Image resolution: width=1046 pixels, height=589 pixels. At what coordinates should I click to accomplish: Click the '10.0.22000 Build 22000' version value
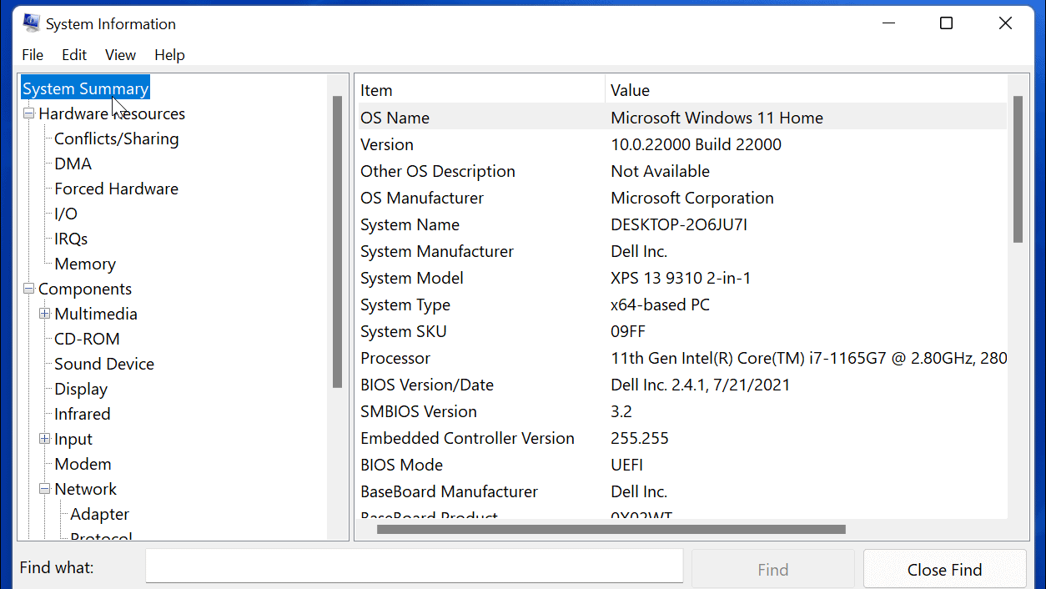(x=696, y=144)
